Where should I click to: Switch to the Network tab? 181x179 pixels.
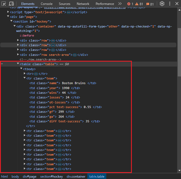pyautogui.click(x=83, y=4)
